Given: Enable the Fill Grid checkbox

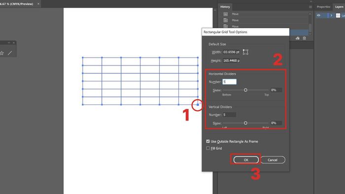Looking at the screenshot, I should 208,148.
